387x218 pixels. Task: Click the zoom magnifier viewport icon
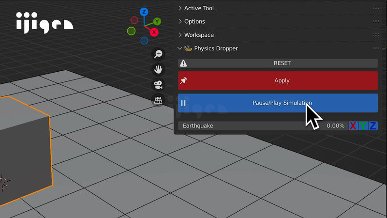click(x=158, y=54)
